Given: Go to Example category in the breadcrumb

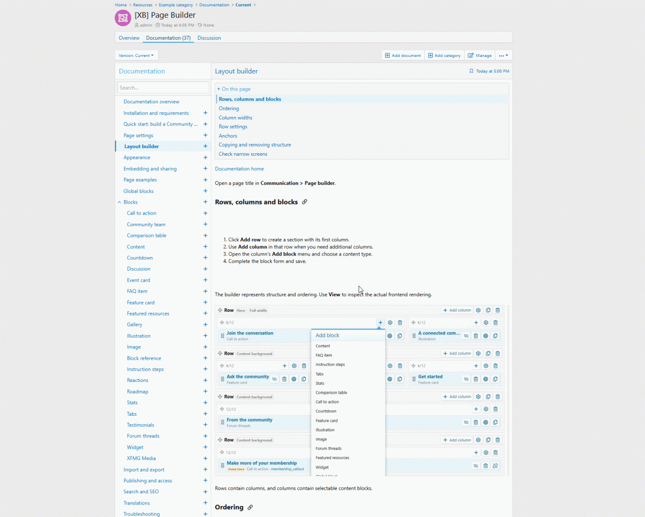Looking at the screenshot, I should (x=176, y=5).
